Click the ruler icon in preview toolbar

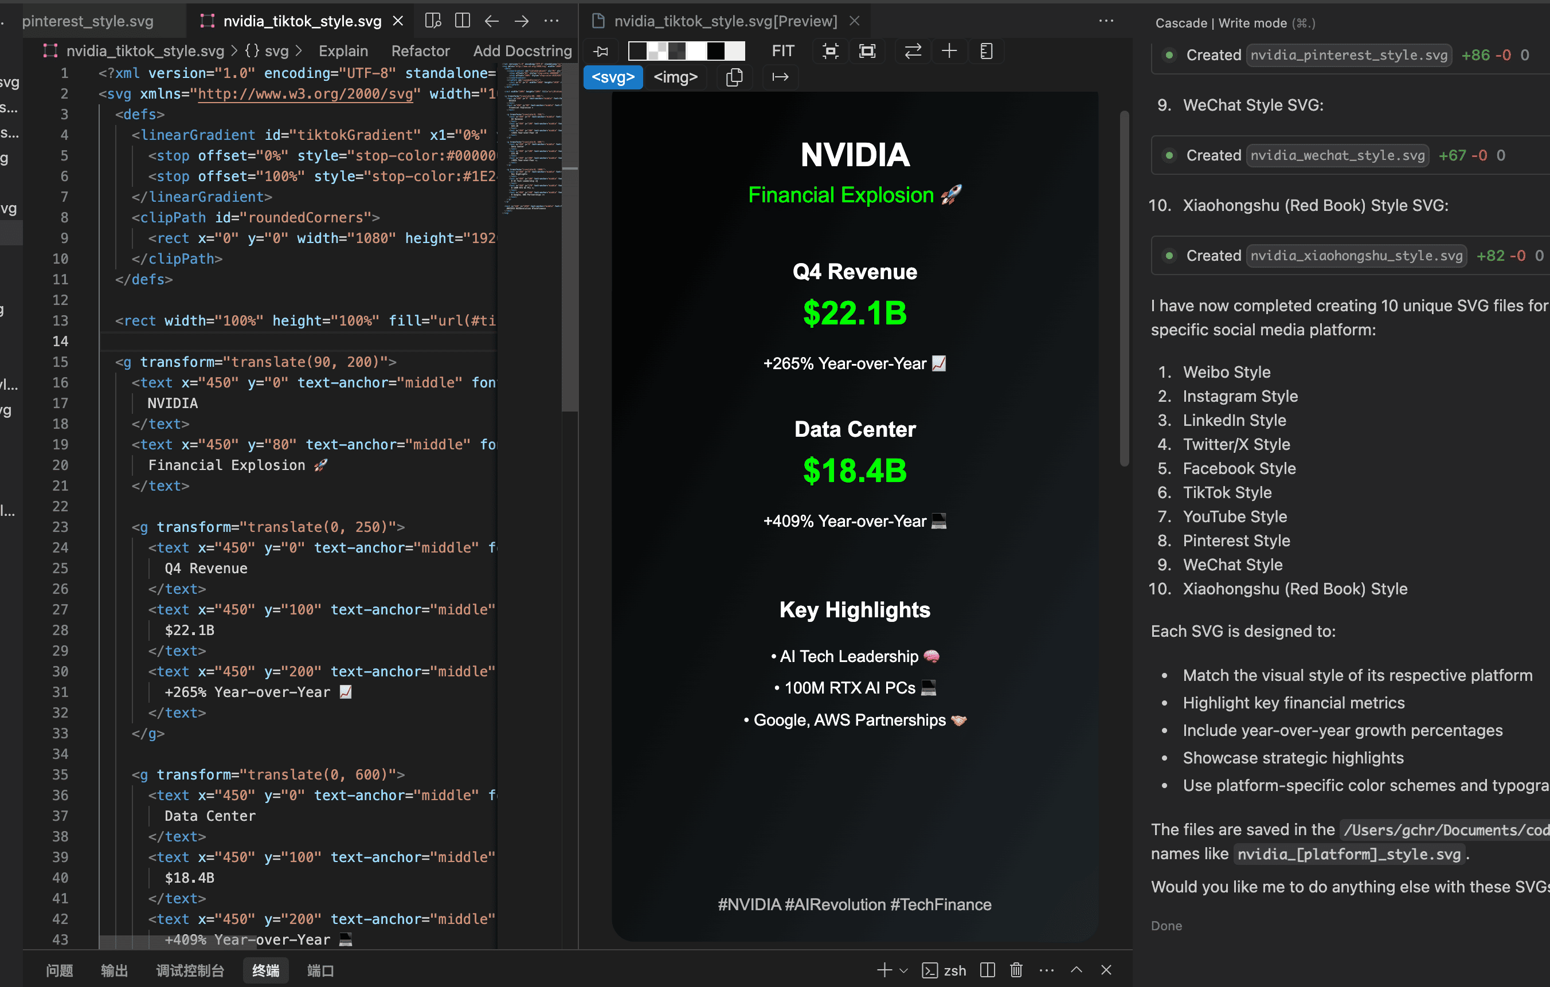pyautogui.click(x=985, y=51)
